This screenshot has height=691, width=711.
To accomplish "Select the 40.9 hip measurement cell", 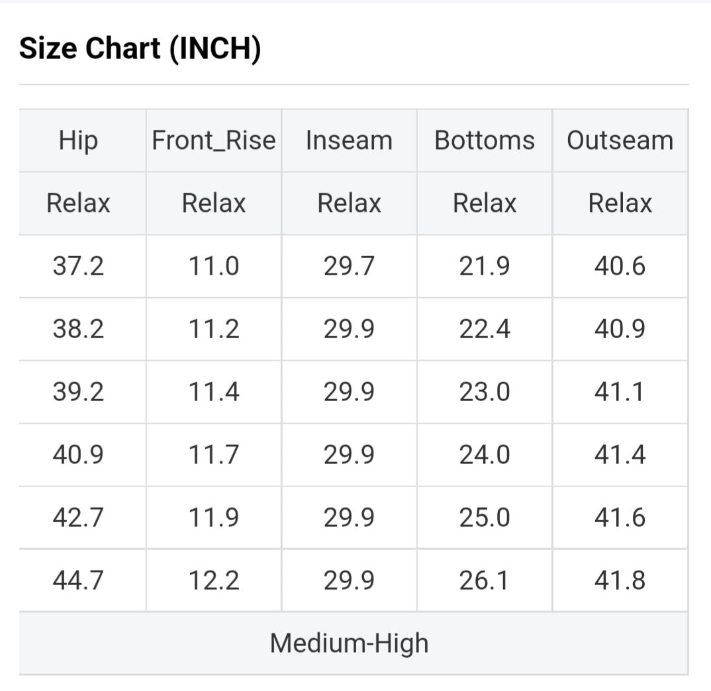I will point(78,455).
